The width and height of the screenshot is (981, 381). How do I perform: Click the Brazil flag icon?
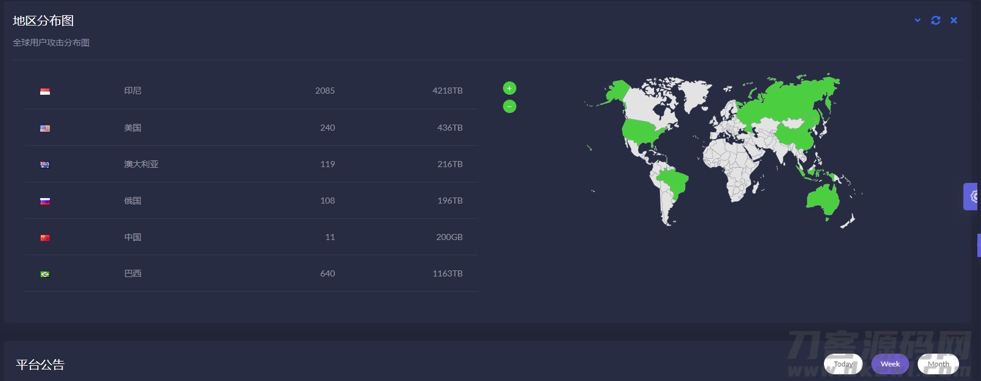click(x=45, y=274)
